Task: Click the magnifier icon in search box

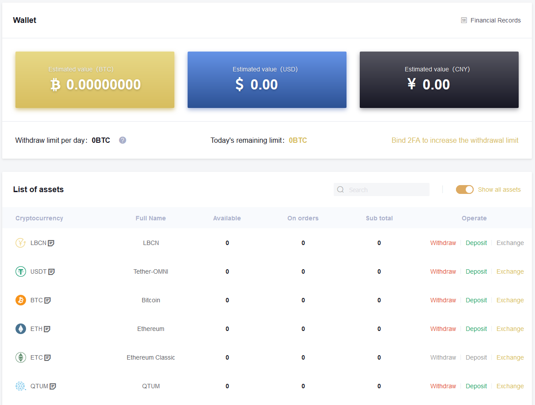Action: pyautogui.click(x=340, y=189)
